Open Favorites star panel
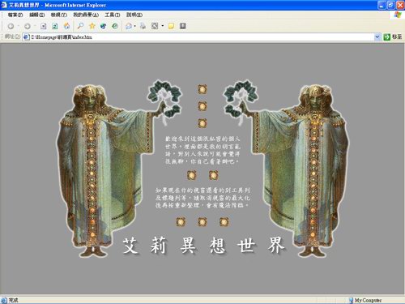Image resolution: width=405 pixels, height=304 pixels. click(92, 26)
